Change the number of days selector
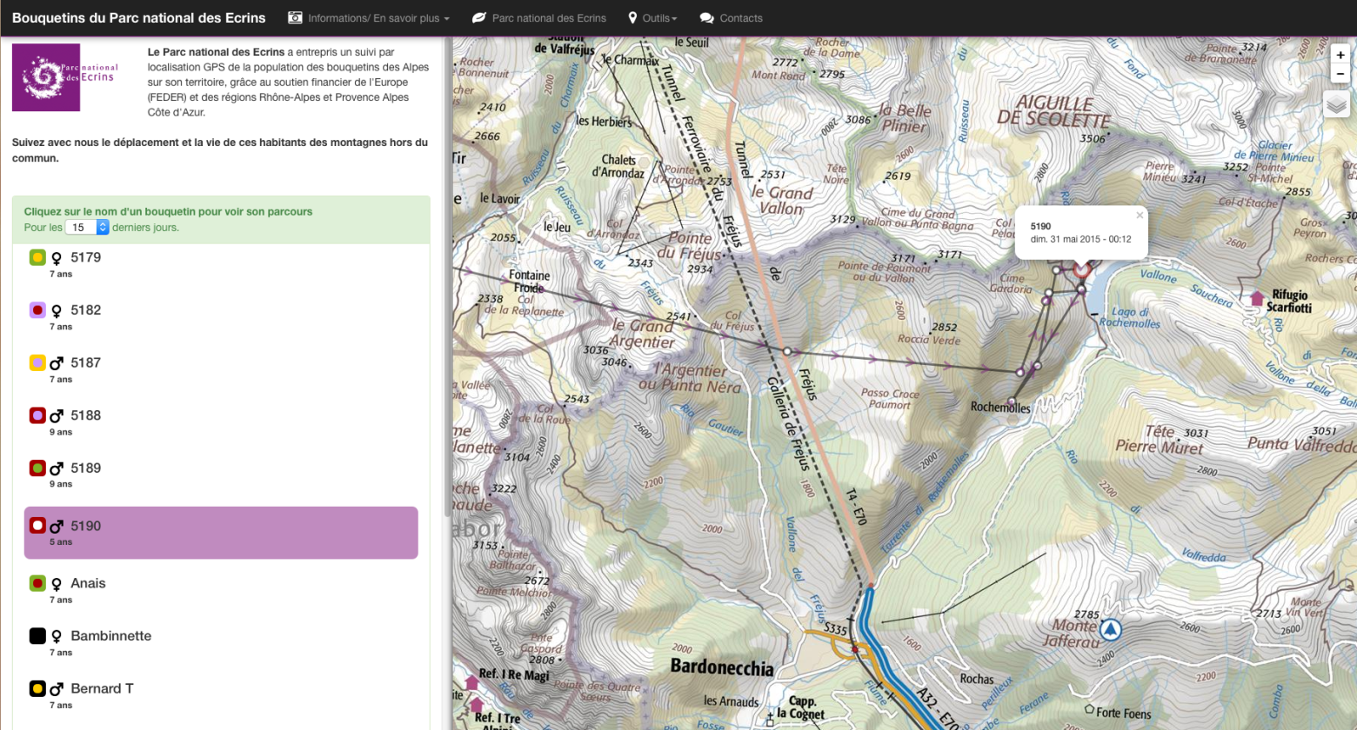Screen dimensions: 1357x730 87,227
